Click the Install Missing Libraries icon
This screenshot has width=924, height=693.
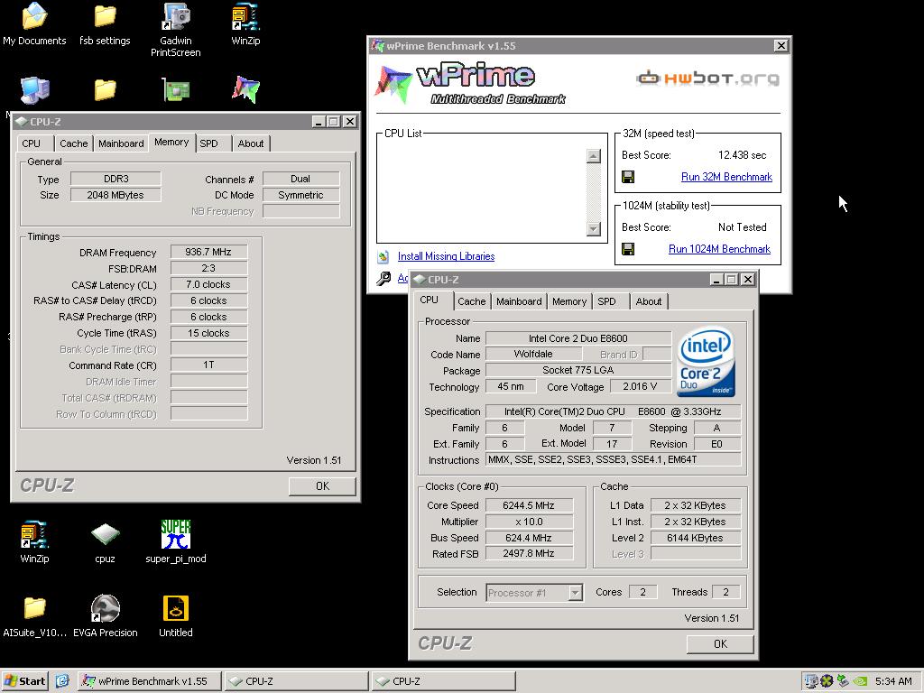point(383,256)
